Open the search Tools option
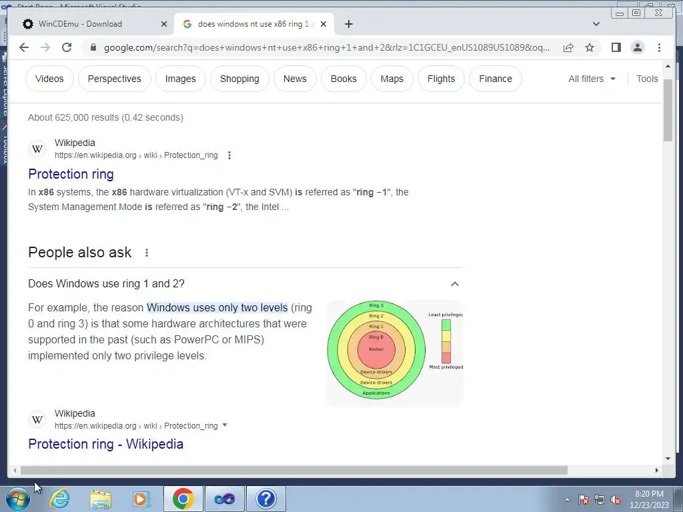The image size is (683, 512). (x=647, y=79)
